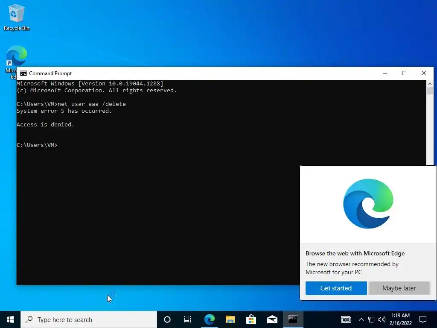The height and width of the screenshot is (328, 437).
Task: Click the Type here to search box
Action: (89, 319)
